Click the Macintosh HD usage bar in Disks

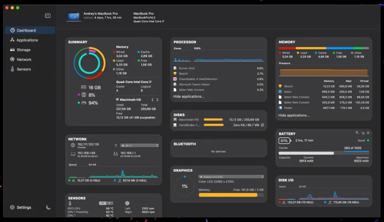(x=213, y=120)
